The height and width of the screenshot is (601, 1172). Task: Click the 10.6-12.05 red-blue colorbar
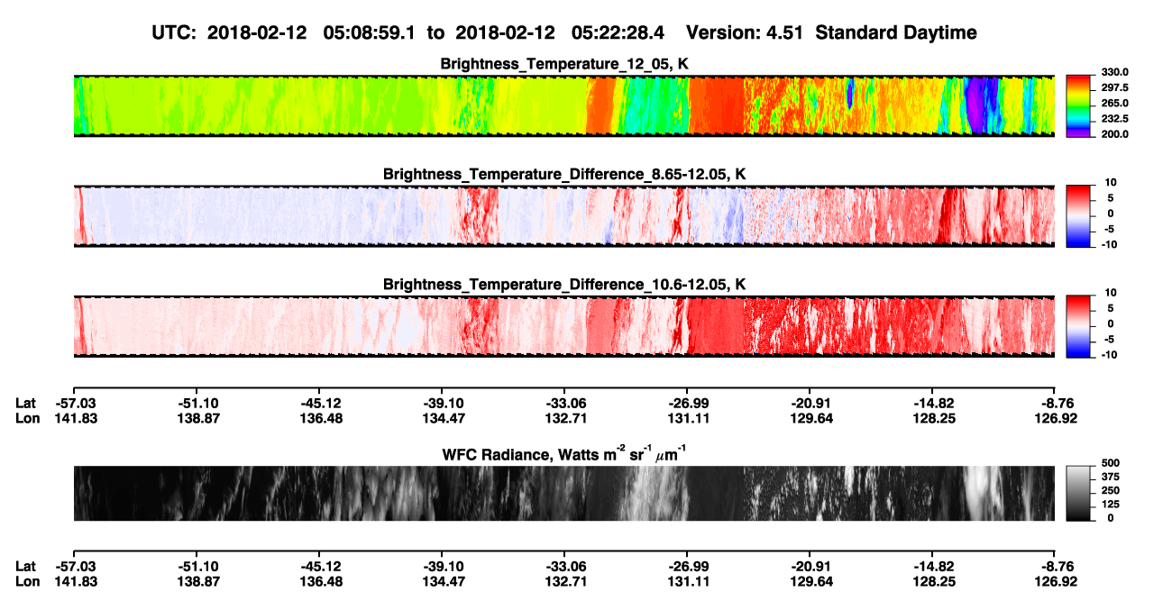click(1080, 326)
